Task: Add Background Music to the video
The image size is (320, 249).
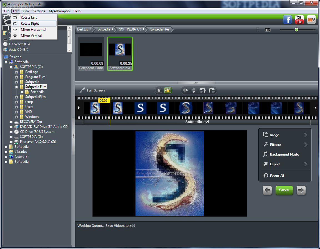Action: click(x=285, y=154)
